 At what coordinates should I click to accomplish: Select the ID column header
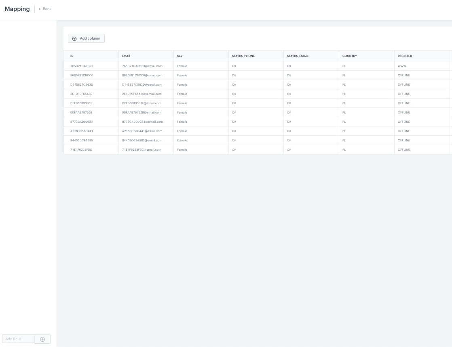pyautogui.click(x=72, y=56)
